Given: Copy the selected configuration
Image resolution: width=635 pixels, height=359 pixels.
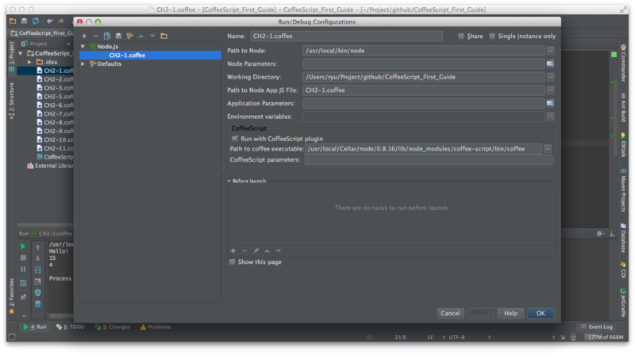Looking at the screenshot, I should (x=107, y=36).
